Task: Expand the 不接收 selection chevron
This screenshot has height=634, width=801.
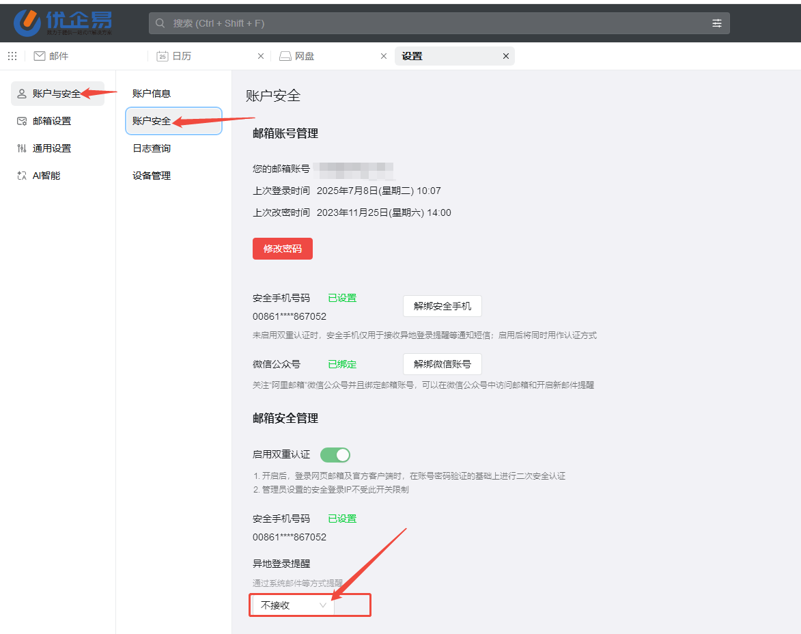Action: [x=324, y=605]
